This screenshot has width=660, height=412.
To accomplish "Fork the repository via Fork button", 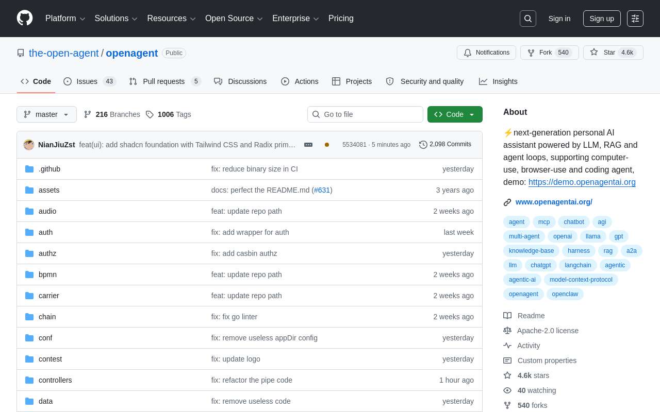I will pyautogui.click(x=549, y=53).
